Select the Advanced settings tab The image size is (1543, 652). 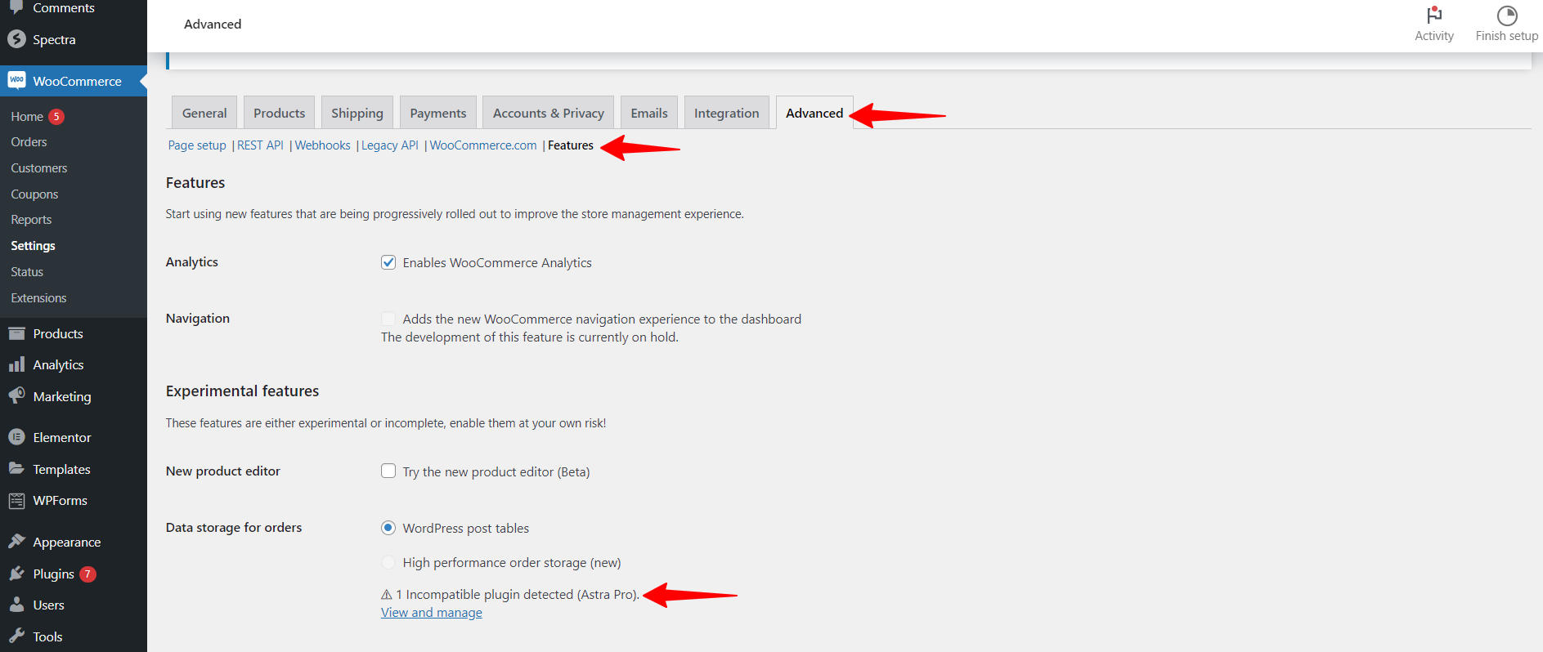(814, 113)
